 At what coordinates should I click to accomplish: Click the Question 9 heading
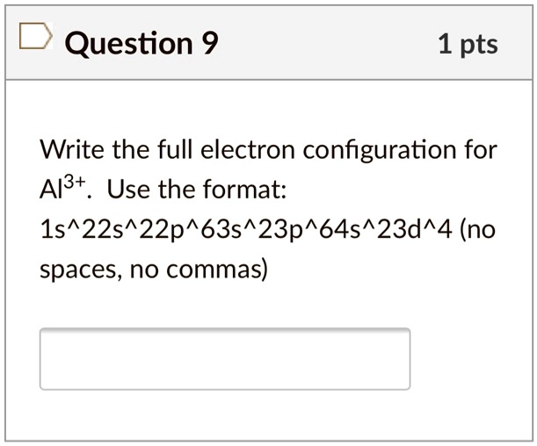point(141,44)
